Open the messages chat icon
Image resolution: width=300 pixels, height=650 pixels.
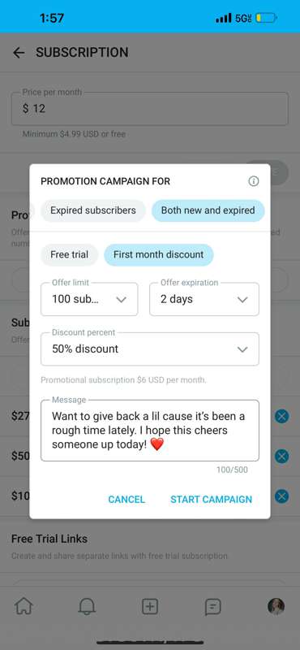[x=212, y=607]
